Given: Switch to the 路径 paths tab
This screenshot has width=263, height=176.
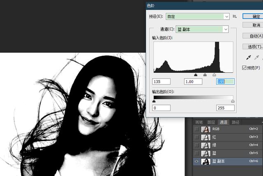Looking at the screenshot, I should pyautogui.click(x=235, y=122).
